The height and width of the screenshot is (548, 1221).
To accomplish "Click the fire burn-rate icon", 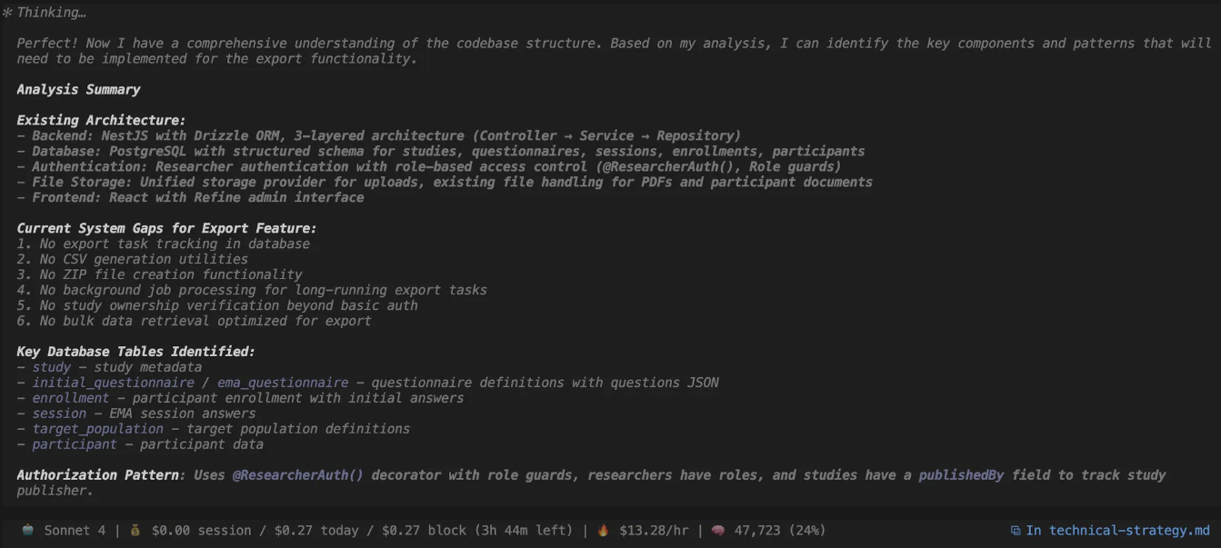I will click(603, 530).
